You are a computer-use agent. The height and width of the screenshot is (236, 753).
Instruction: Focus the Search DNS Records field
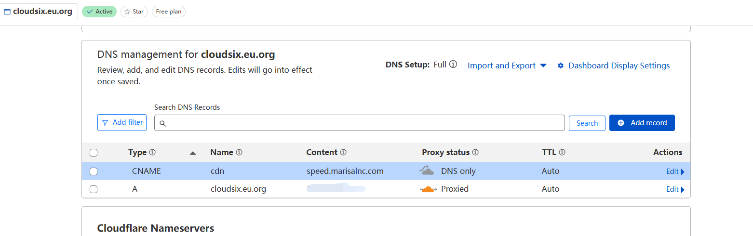[359, 123]
